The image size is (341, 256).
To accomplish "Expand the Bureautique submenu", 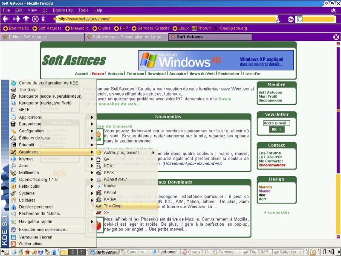I will (53, 124).
